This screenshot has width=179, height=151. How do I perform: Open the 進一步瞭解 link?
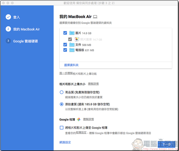(x=66, y=73)
